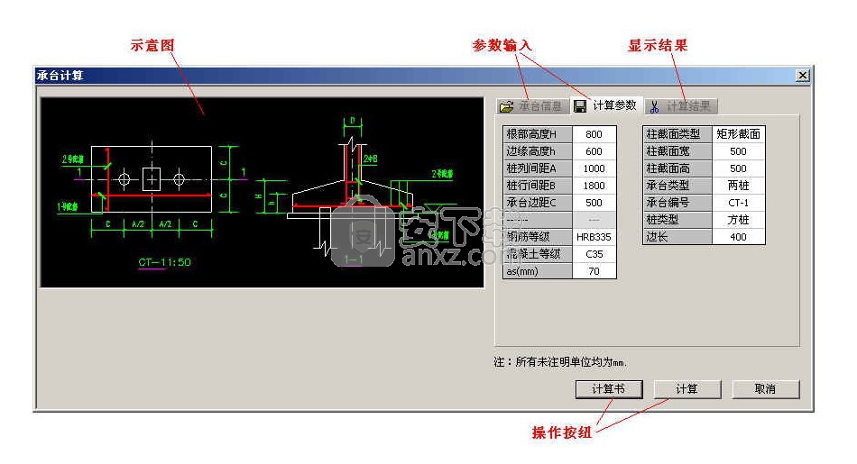Edit the 承台编号 value CT-1
The image size is (857, 464).
coord(739,203)
